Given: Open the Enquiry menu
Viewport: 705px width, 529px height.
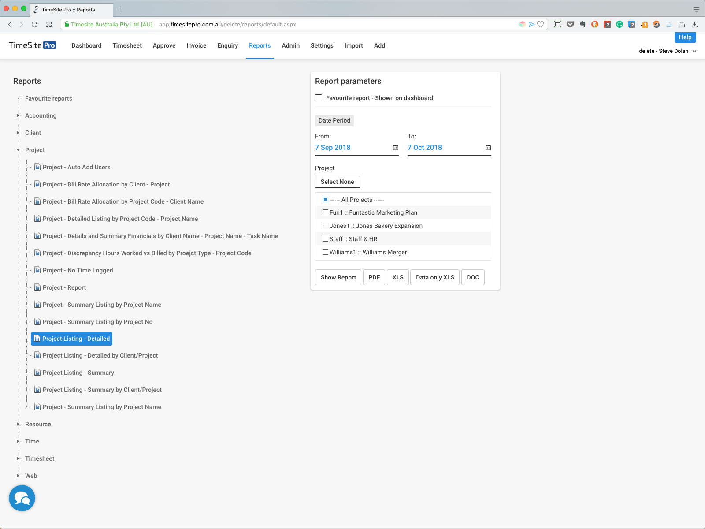Looking at the screenshot, I should [227, 45].
